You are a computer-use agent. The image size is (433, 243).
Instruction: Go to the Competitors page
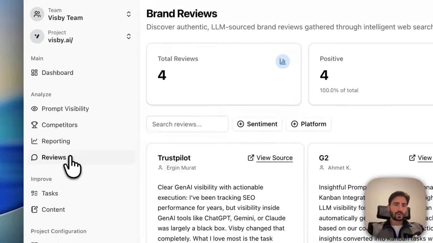[60, 125]
